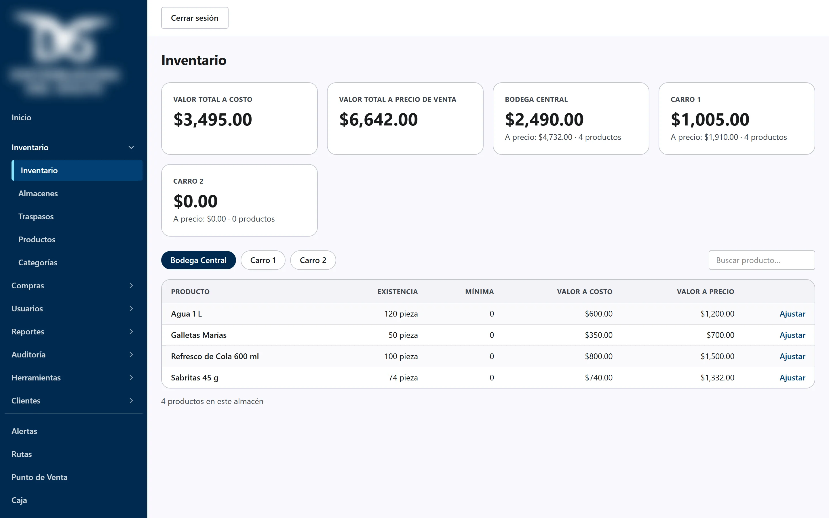The image size is (829, 518).
Task: Click the MÍNIMA column header
Action: [479, 292]
